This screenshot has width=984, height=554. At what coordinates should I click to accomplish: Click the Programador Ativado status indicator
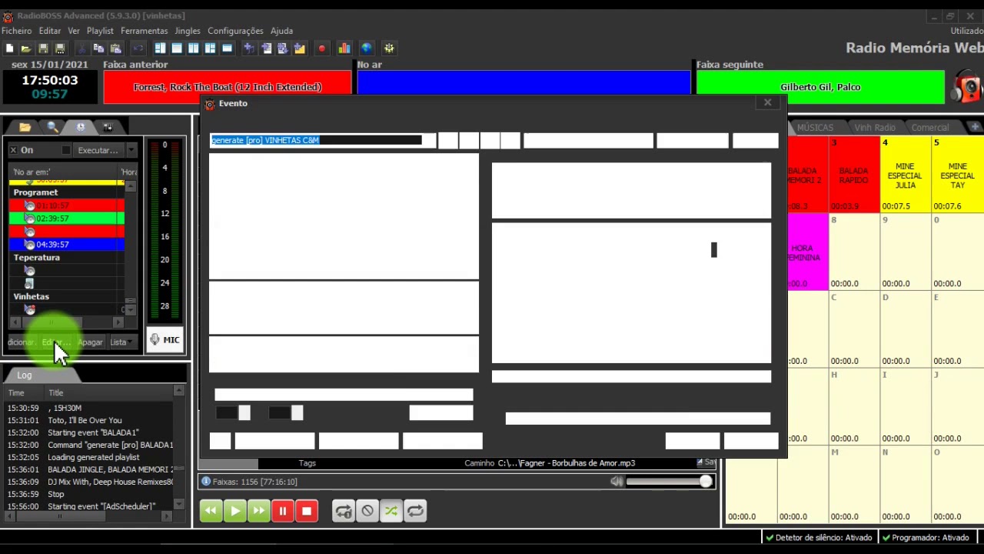925,538
